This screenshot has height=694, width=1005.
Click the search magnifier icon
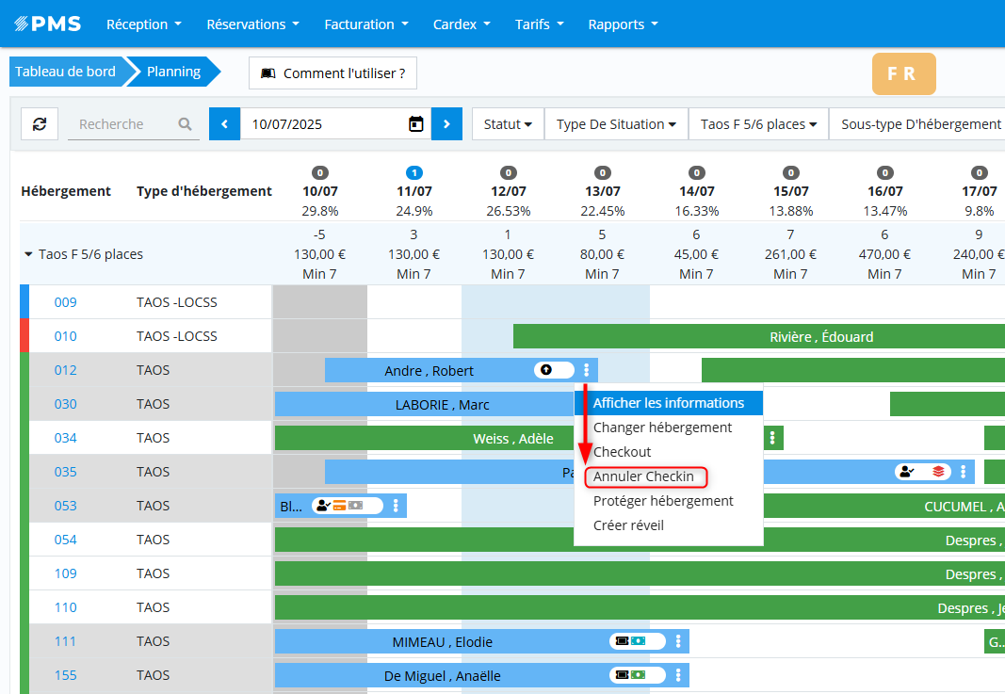pos(185,124)
